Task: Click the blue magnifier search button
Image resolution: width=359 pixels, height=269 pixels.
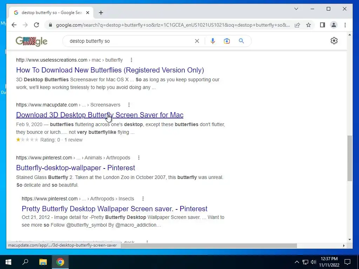Action: tap(241, 41)
